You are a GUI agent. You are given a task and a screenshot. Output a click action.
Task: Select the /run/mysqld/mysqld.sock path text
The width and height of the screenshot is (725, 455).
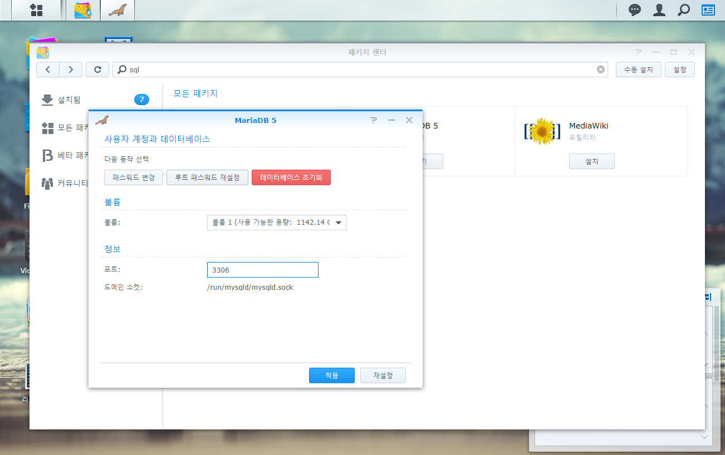pyautogui.click(x=250, y=288)
